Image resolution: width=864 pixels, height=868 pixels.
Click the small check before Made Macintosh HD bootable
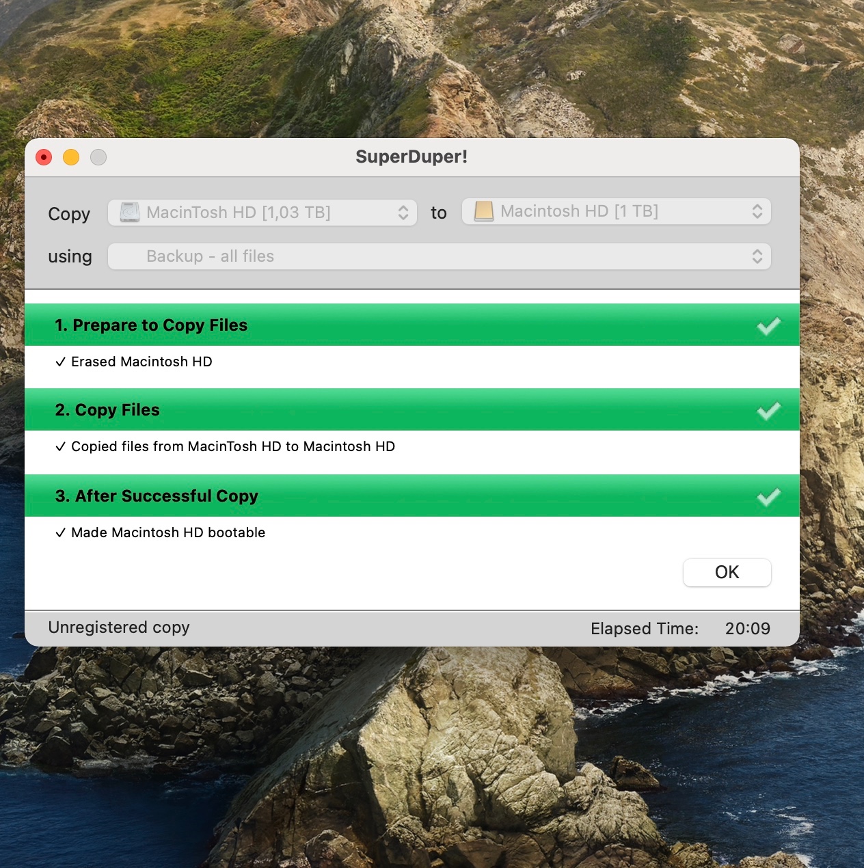[x=61, y=532]
